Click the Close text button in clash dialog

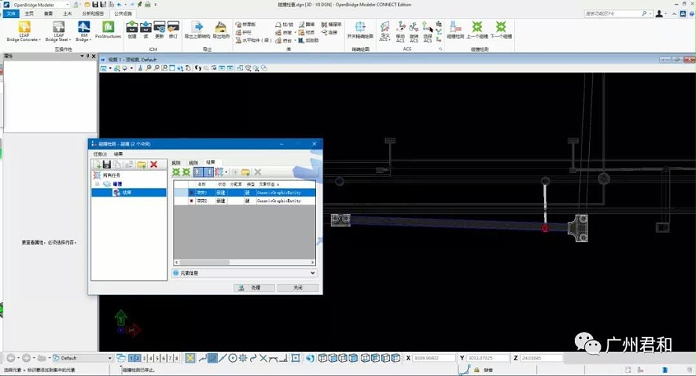tap(298, 288)
